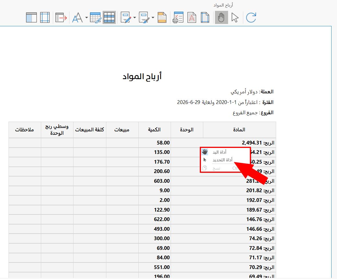
Task: Click the ملاحظات column header
Action: click(25, 130)
